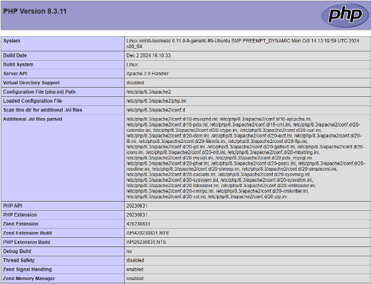Select 'API420230831,NTS' value
The width and height of the screenshot is (371, 284).
pos(147,233)
